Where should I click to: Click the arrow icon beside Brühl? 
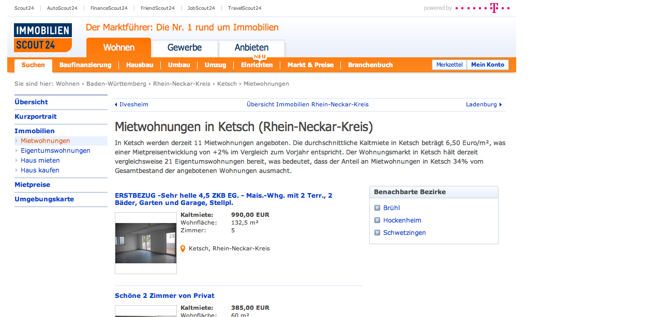(378, 208)
